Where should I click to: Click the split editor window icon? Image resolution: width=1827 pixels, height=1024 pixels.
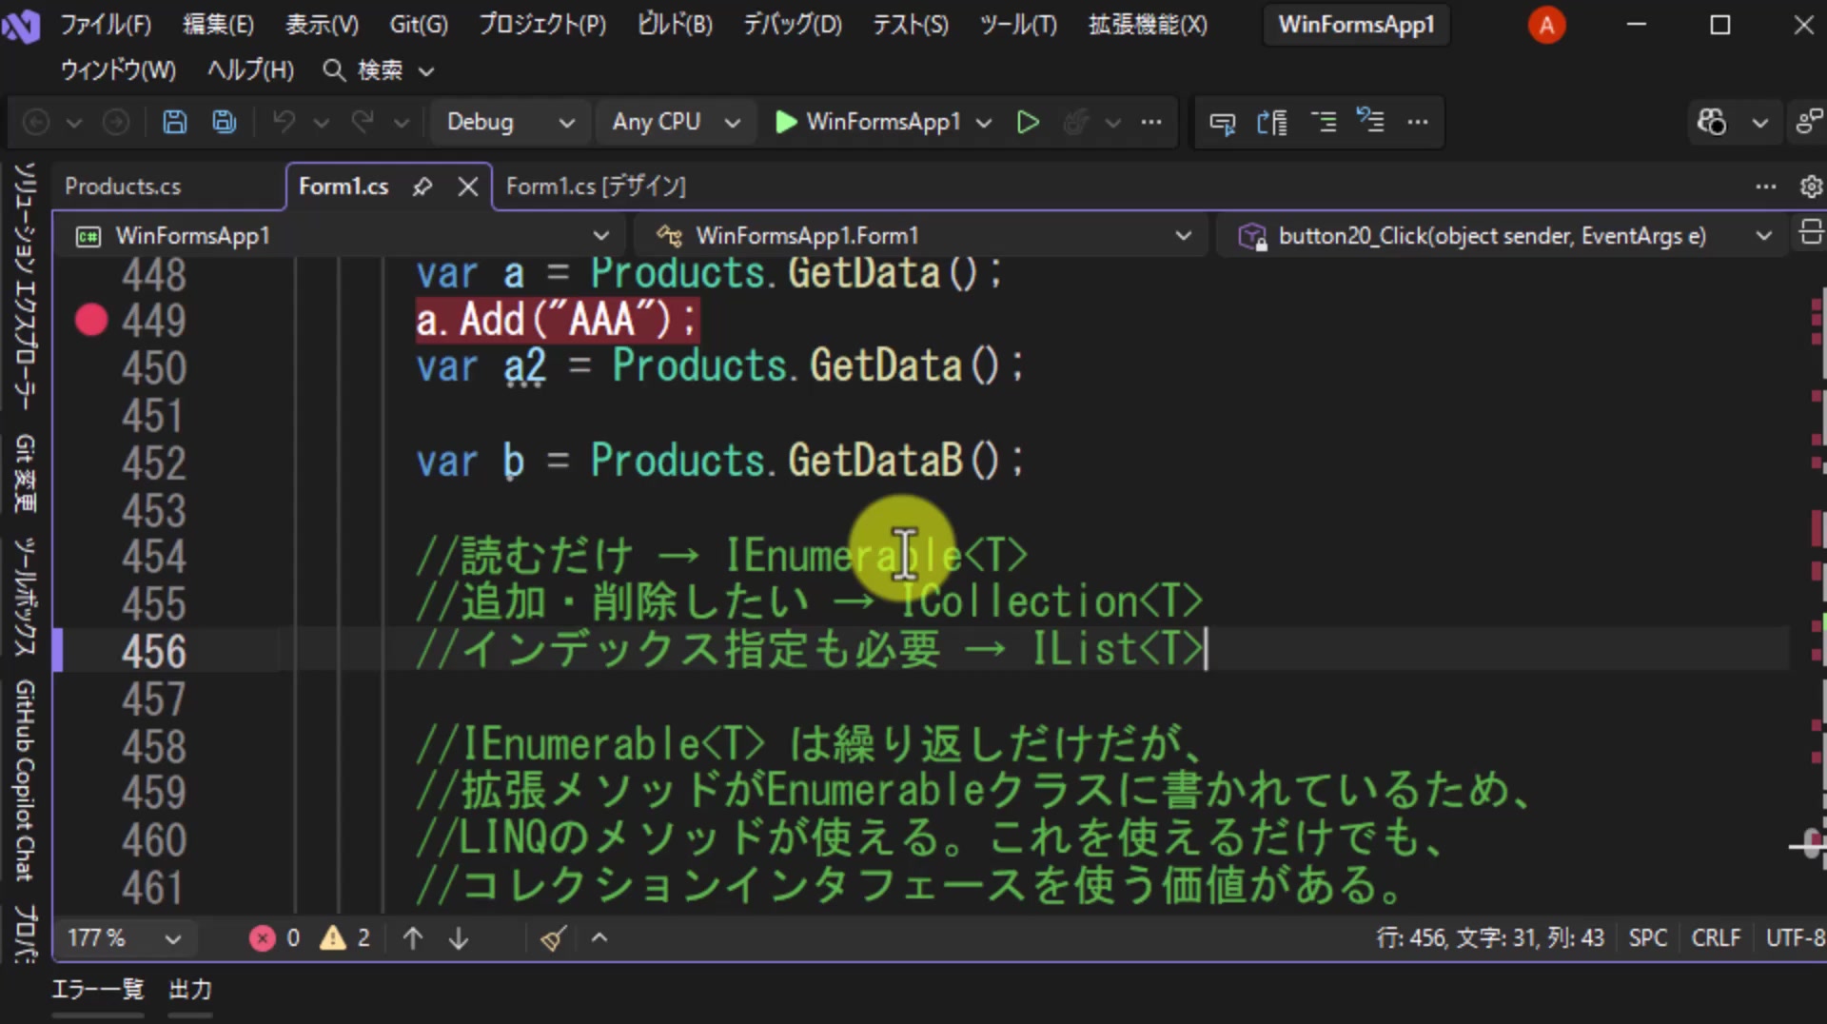[1811, 231]
